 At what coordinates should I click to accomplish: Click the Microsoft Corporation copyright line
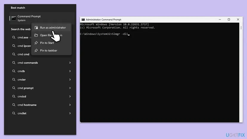[118, 27]
